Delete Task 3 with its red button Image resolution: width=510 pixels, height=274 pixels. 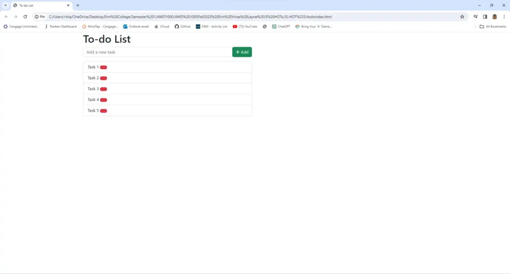[x=104, y=89]
